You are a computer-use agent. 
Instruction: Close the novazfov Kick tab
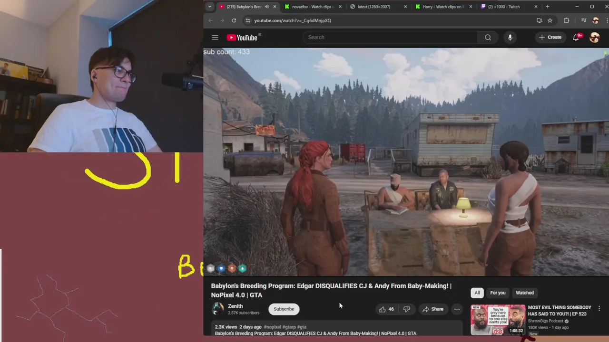pyautogui.click(x=340, y=7)
